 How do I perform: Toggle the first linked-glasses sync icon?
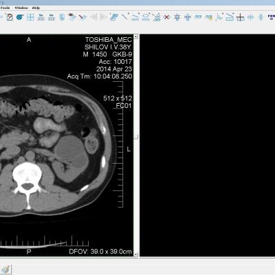(x=198, y=17)
